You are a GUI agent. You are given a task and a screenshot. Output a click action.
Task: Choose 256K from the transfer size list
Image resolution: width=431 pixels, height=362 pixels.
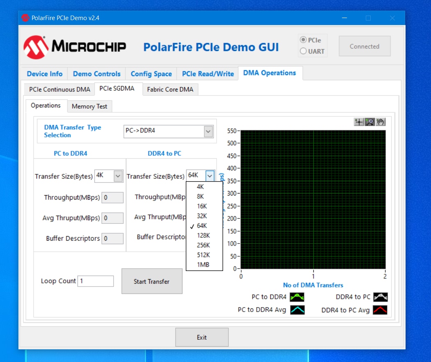tap(204, 245)
